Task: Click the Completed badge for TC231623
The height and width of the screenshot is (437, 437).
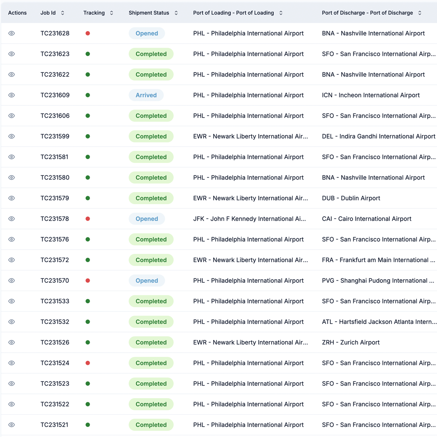Action: coord(151,54)
